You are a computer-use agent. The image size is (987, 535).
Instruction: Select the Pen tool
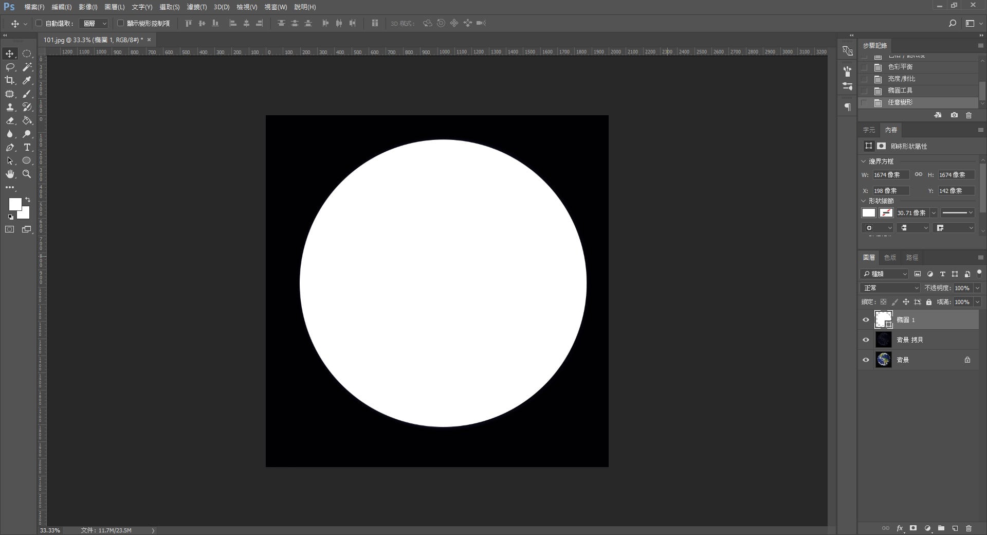click(x=10, y=147)
